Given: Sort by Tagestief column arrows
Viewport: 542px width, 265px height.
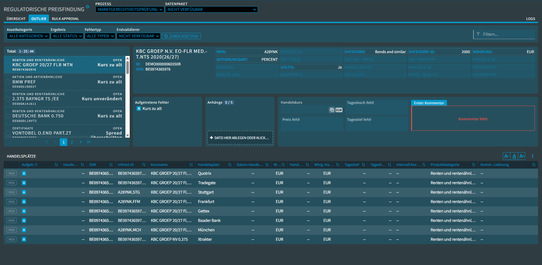Looking at the screenshot, I should [x=363, y=165].
